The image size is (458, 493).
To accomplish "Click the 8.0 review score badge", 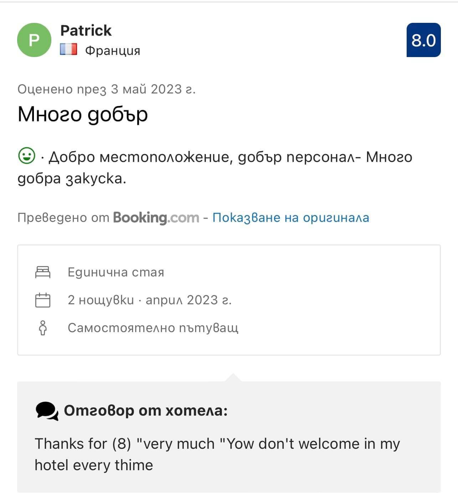I will pyautogui.click(x=423, y=40).
